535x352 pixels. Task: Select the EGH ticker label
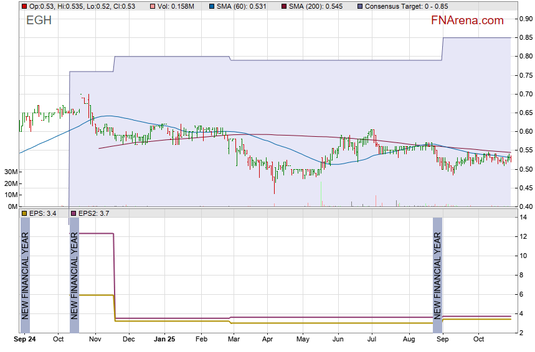[39, 21]
